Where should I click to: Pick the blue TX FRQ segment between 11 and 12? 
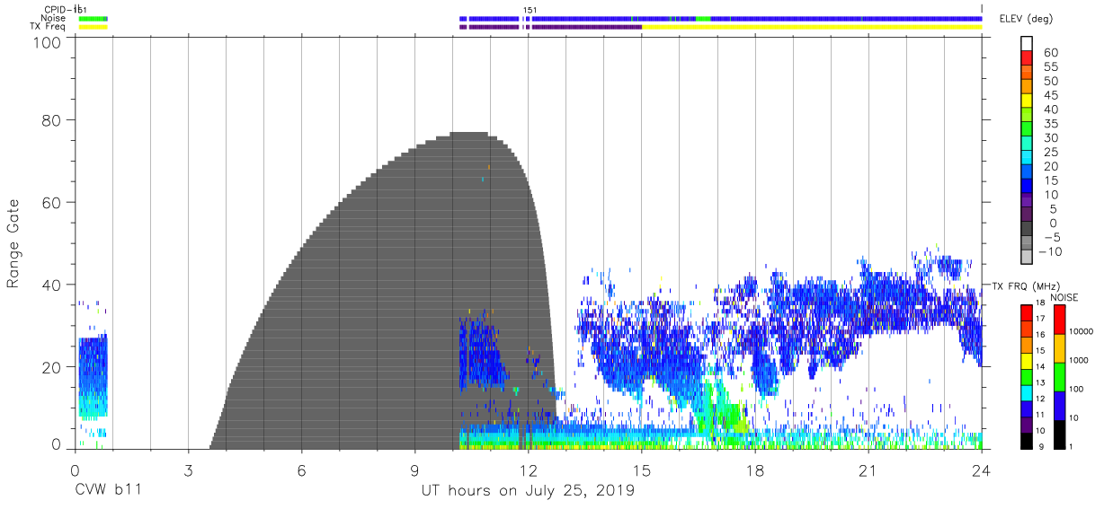pos(1028,409)
